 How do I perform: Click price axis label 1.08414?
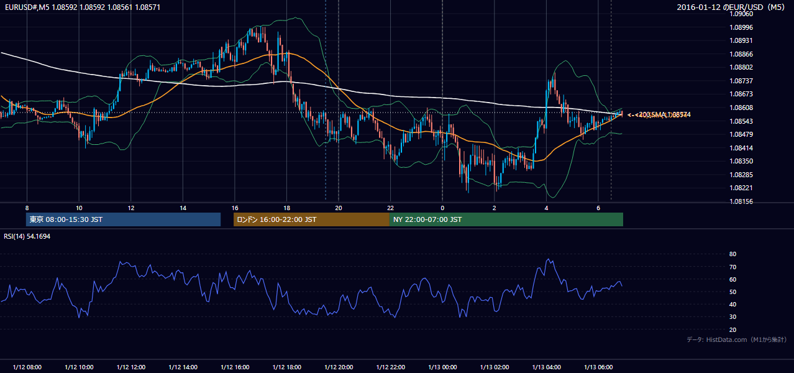click(741, 148)
